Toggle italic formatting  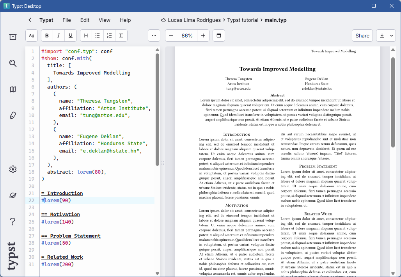pyautogui.click(x=59, y=36)
